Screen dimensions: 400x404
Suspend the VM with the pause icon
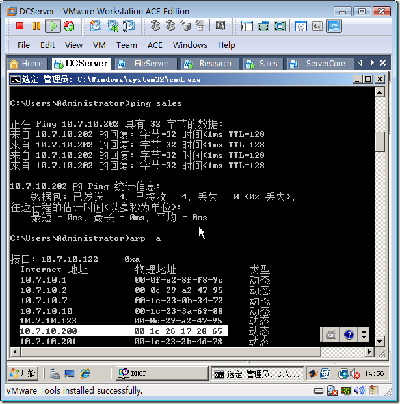click(36, 26)
